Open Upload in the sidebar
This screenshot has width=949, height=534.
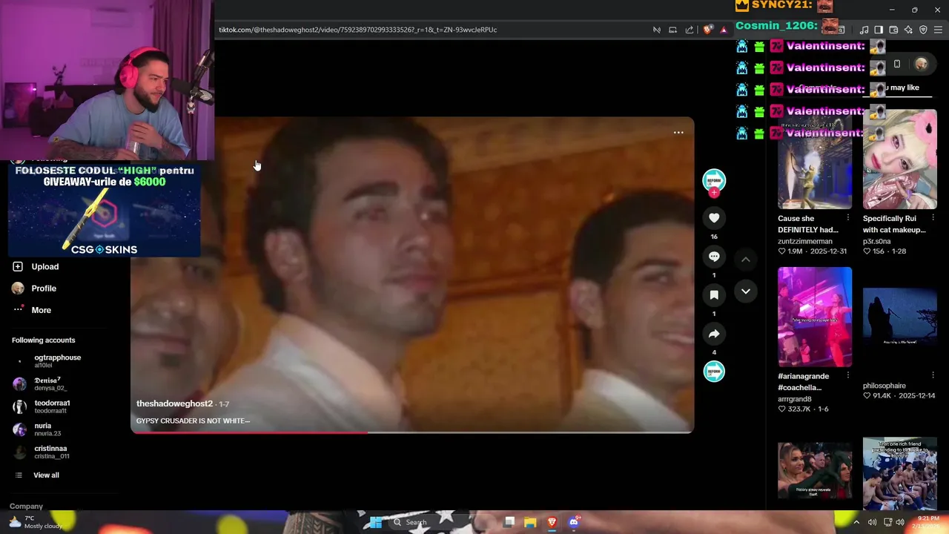point(35,266)
